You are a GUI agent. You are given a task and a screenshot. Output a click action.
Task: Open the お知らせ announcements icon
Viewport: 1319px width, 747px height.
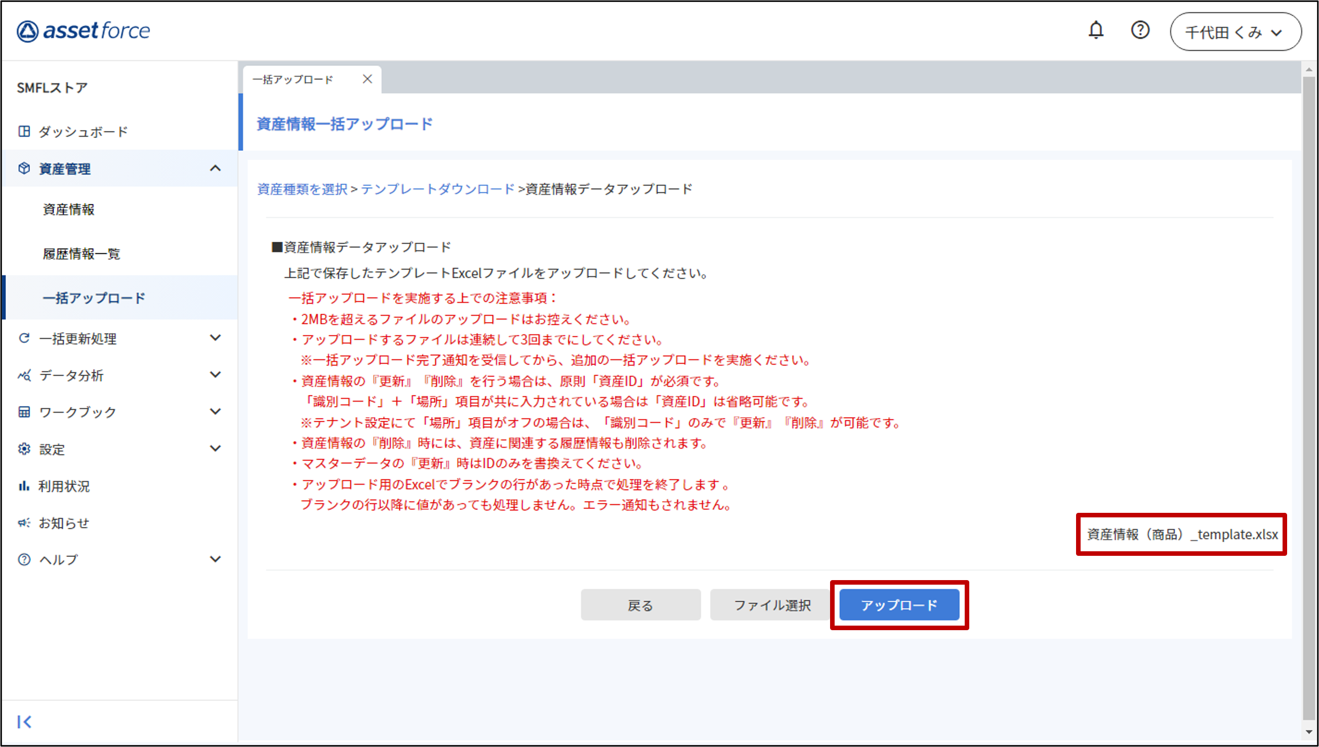pos(24,523)
